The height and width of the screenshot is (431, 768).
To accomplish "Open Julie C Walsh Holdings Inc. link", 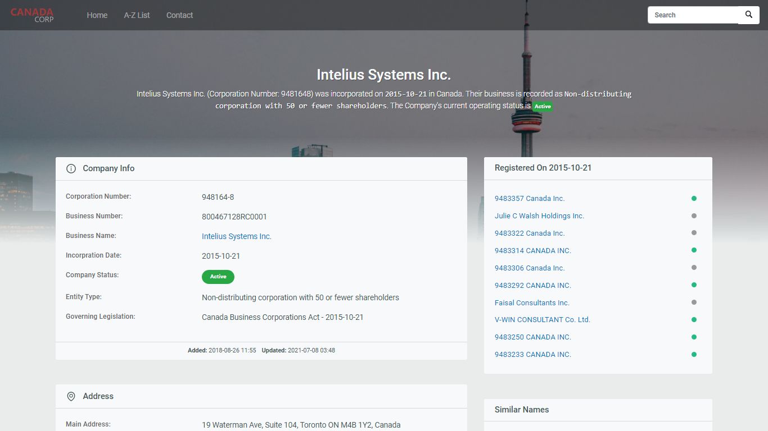I will 539,215.
